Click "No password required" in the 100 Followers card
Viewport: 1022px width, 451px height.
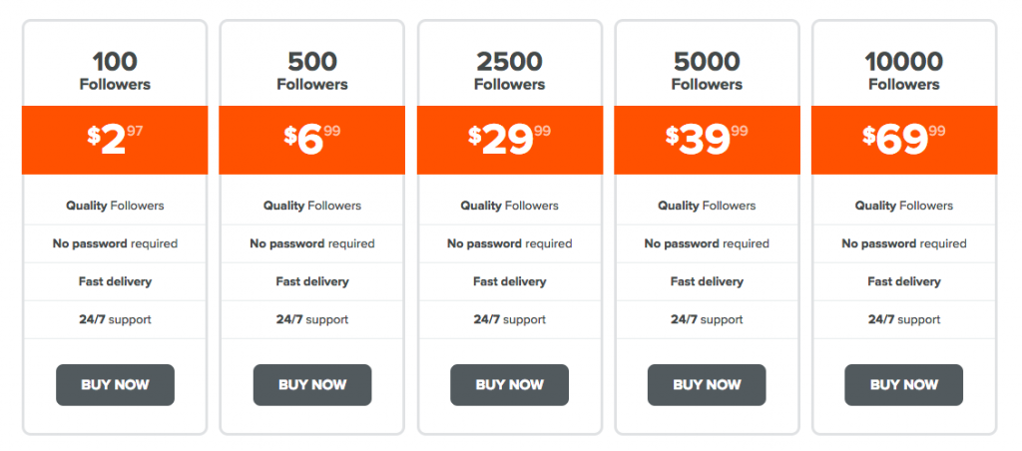pyautogui.click(x=115, y=243)
